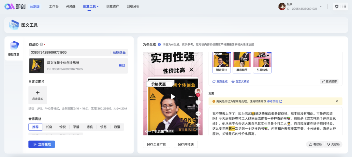Select the 浪漫 music style
Viewport: 352px width, 157px height.
pos(117,127)
